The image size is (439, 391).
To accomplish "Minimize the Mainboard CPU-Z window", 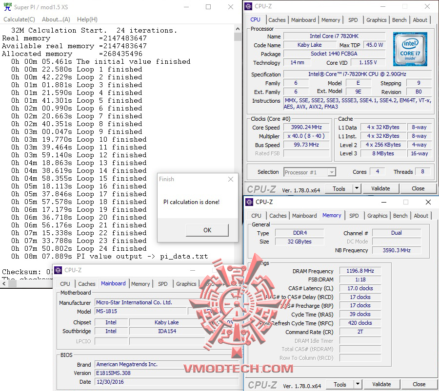I will [192, 270].
